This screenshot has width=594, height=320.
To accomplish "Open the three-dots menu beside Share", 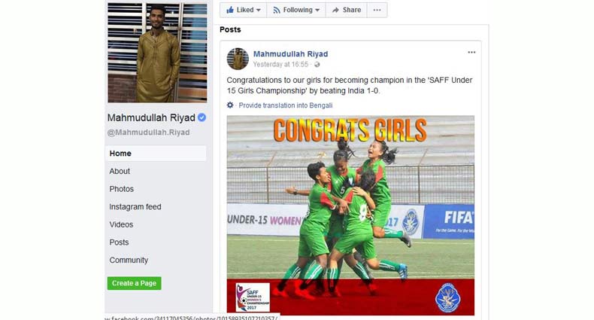I will coord(377,10).
